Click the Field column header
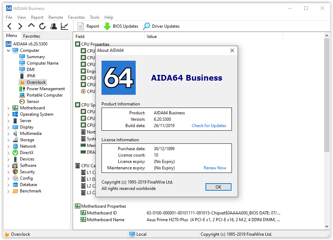 coord(109,37)
